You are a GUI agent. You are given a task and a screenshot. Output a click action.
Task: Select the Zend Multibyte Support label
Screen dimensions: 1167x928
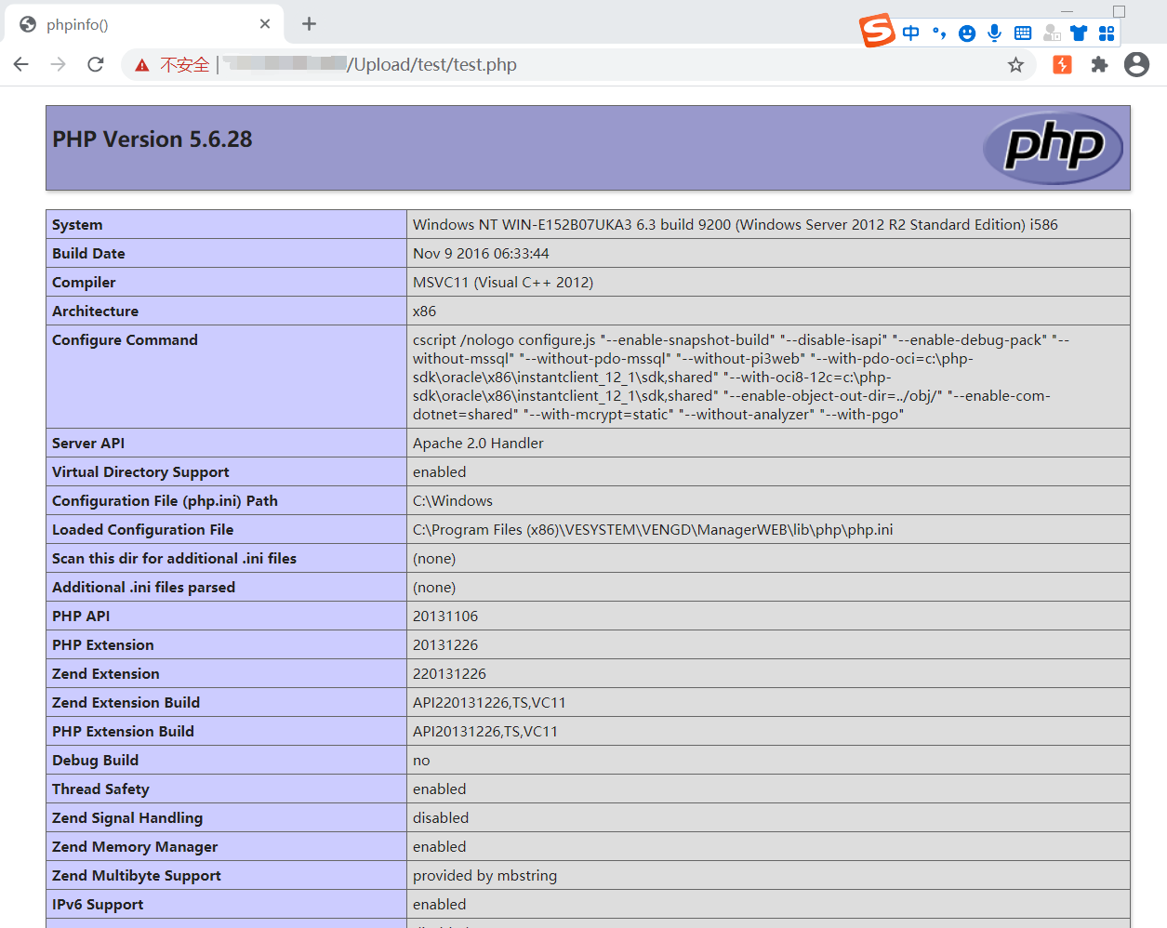tap(137, 876)
